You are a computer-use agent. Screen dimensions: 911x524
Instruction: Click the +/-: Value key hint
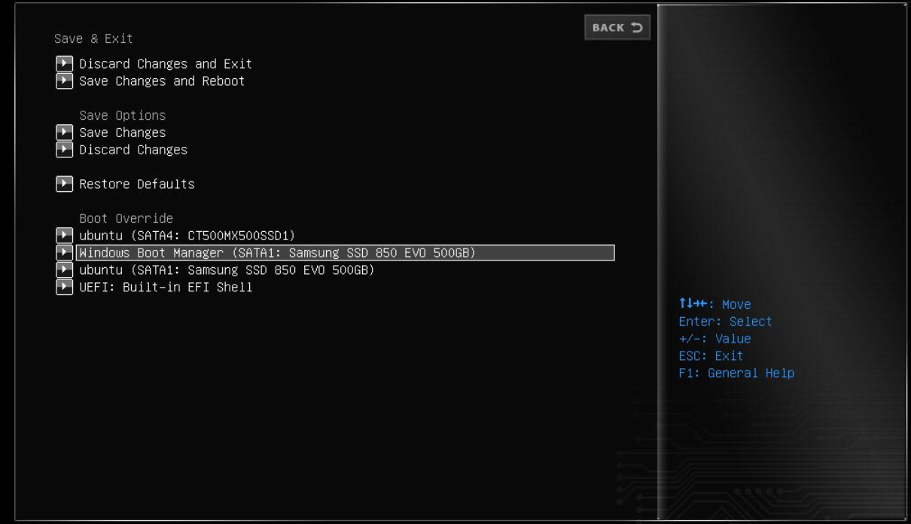click(x=714, y=339)
